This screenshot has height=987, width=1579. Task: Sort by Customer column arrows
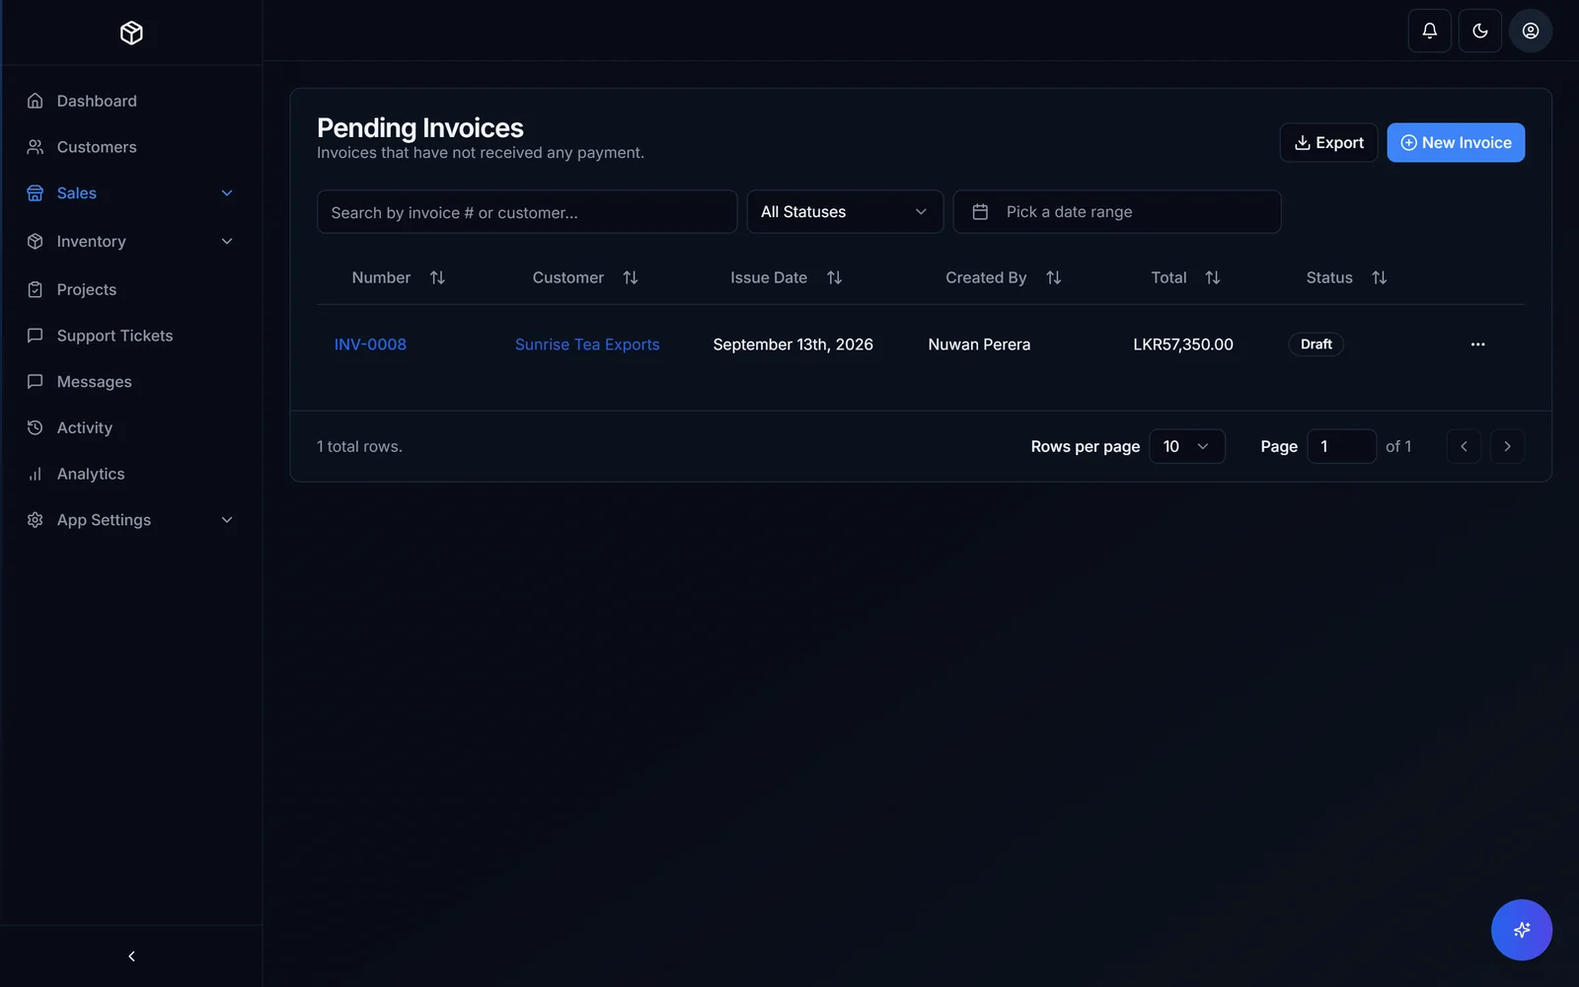pos(631,278)
